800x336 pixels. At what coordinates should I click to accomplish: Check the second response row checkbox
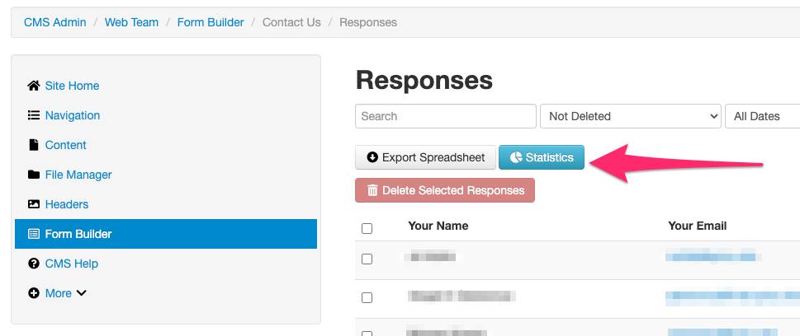click(x=367, y=297)
